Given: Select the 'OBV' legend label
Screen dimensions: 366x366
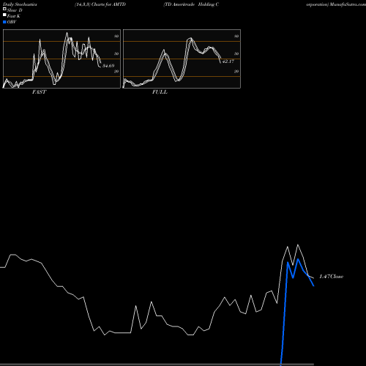Looking at the screenshot, I should coord(12,22).
